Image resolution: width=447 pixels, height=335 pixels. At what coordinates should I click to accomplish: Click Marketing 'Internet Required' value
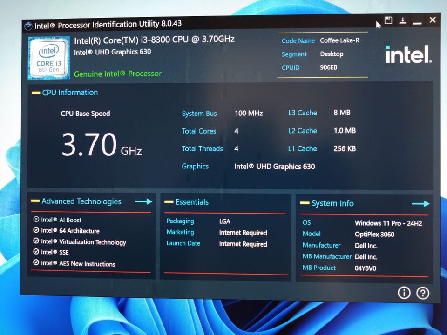(243, 233)
